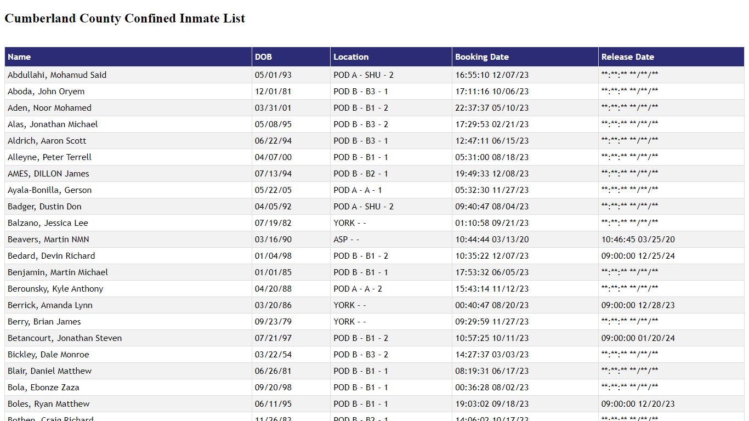Select name Betancourt, Jonathan Steven

coord(65,338)
